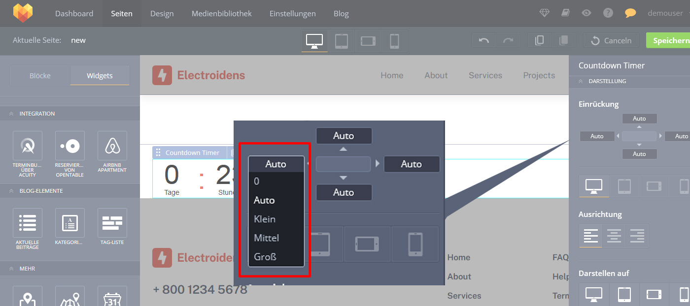
Task: Switch to the Blöcke tab
Action: [x=40, y=76]
